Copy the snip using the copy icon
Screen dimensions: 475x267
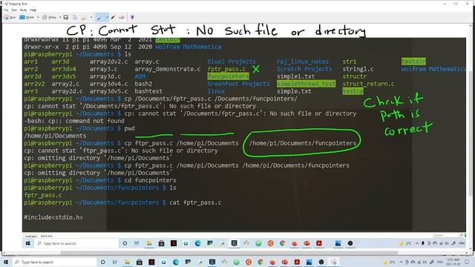pos(75,18)
